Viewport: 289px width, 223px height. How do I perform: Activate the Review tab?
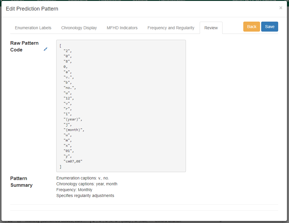click(x=211, y=28)
